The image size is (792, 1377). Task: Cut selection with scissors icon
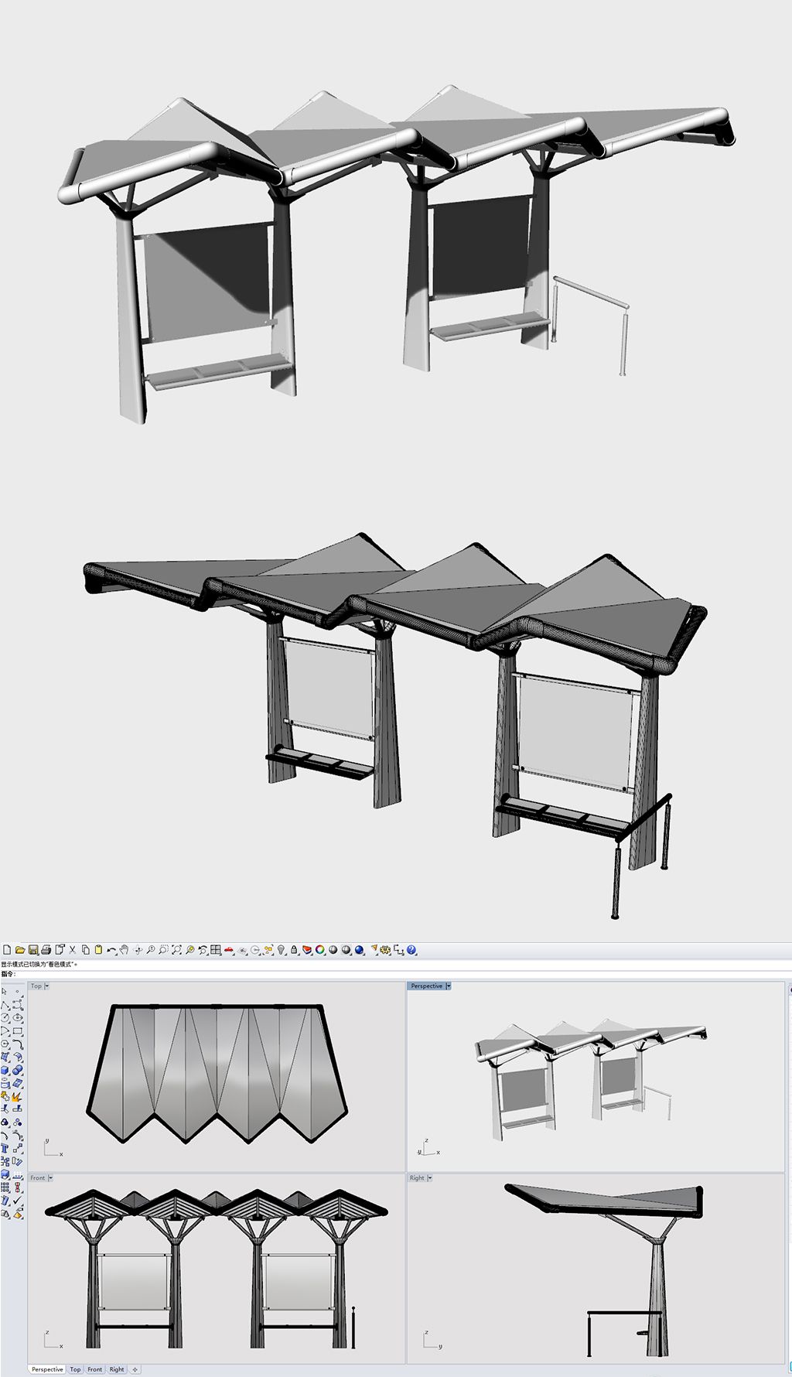pos(73,949)
